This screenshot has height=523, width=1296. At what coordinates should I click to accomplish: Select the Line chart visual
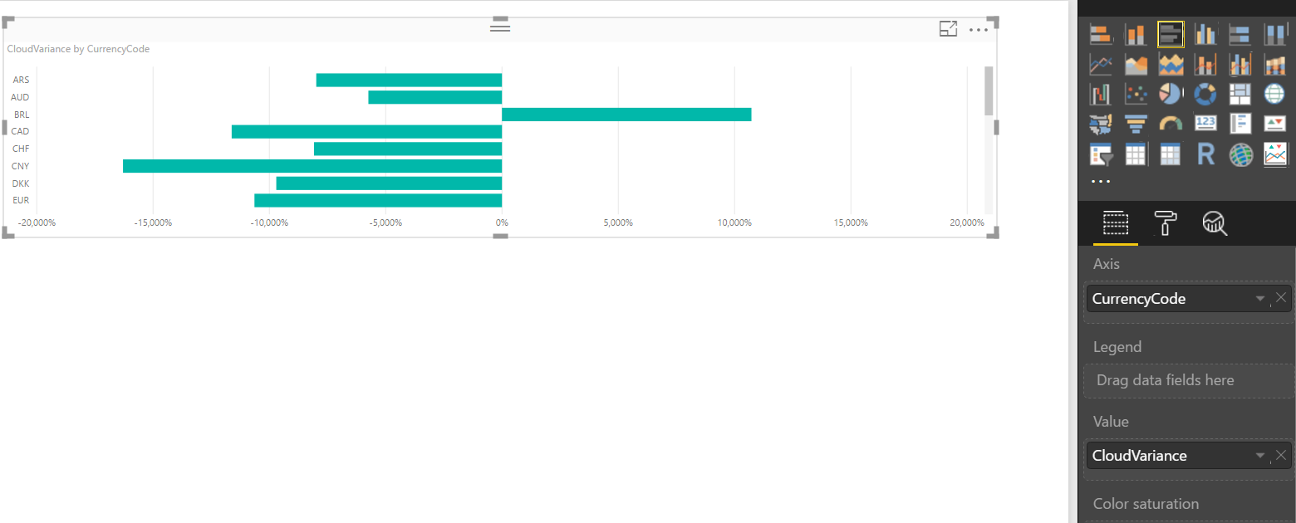(1101, 64)
